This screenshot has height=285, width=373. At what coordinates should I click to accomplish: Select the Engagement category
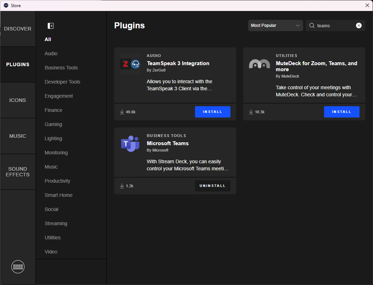point(59,96)
